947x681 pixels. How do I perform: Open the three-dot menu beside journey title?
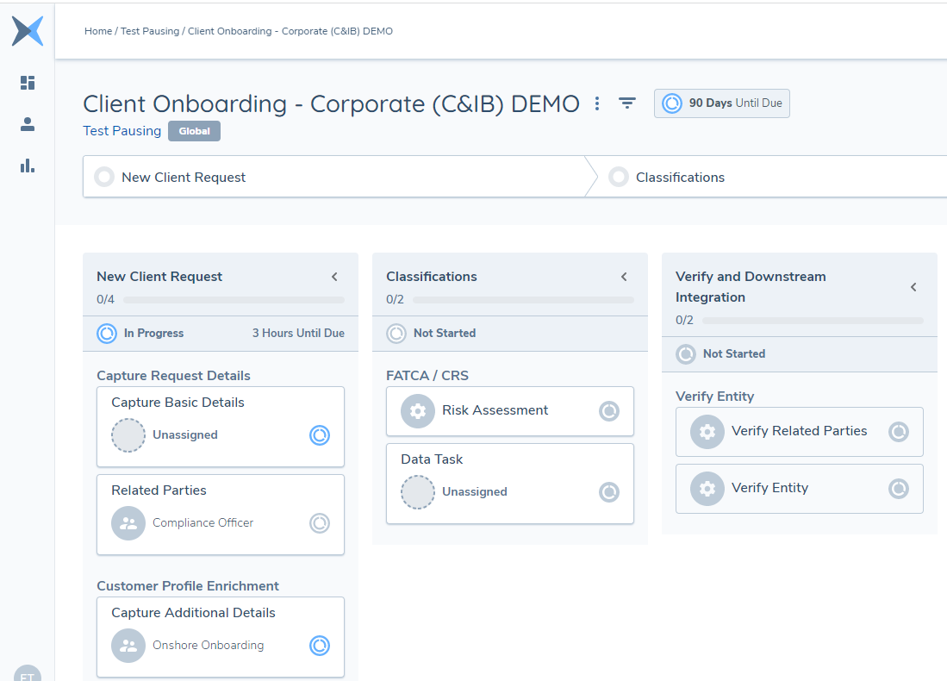tap(596, 104)
